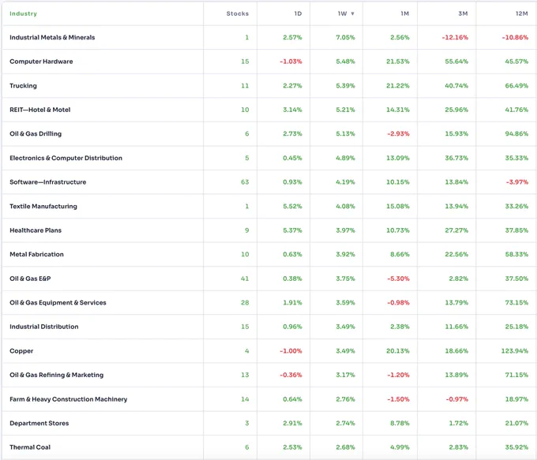537x460 pixels.
Task: Open Oil & Gas Equipment & Services
Action: click(58, 302)
